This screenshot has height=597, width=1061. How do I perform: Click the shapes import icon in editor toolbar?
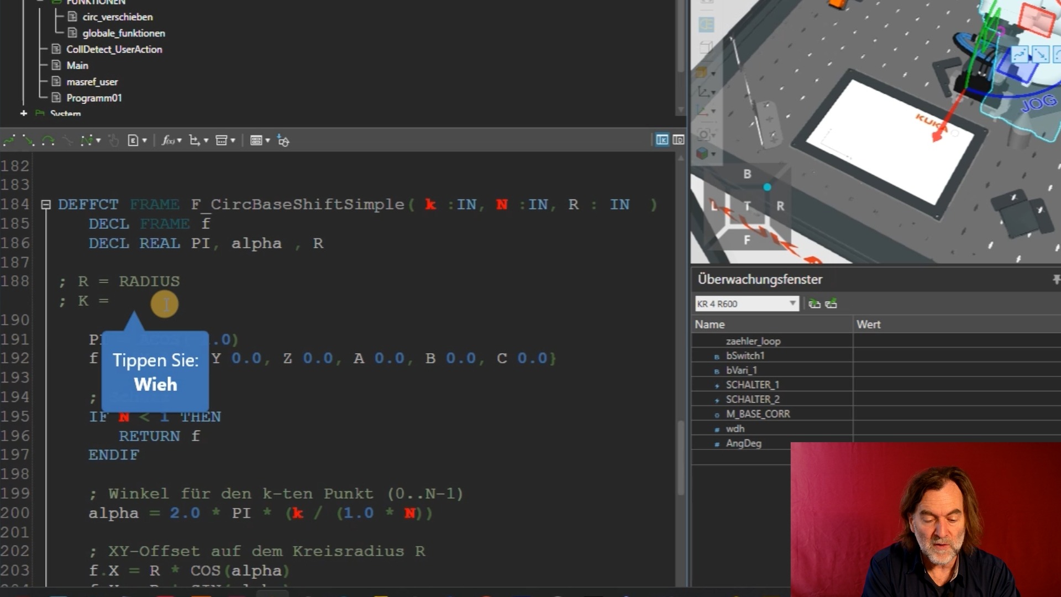click(x=283, y=140)
